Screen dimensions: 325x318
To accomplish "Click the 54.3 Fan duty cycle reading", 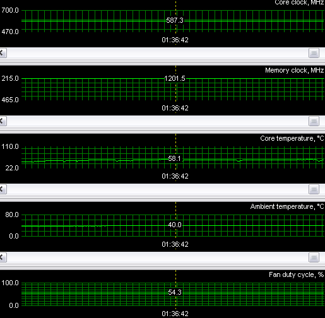I will point(175,292).
